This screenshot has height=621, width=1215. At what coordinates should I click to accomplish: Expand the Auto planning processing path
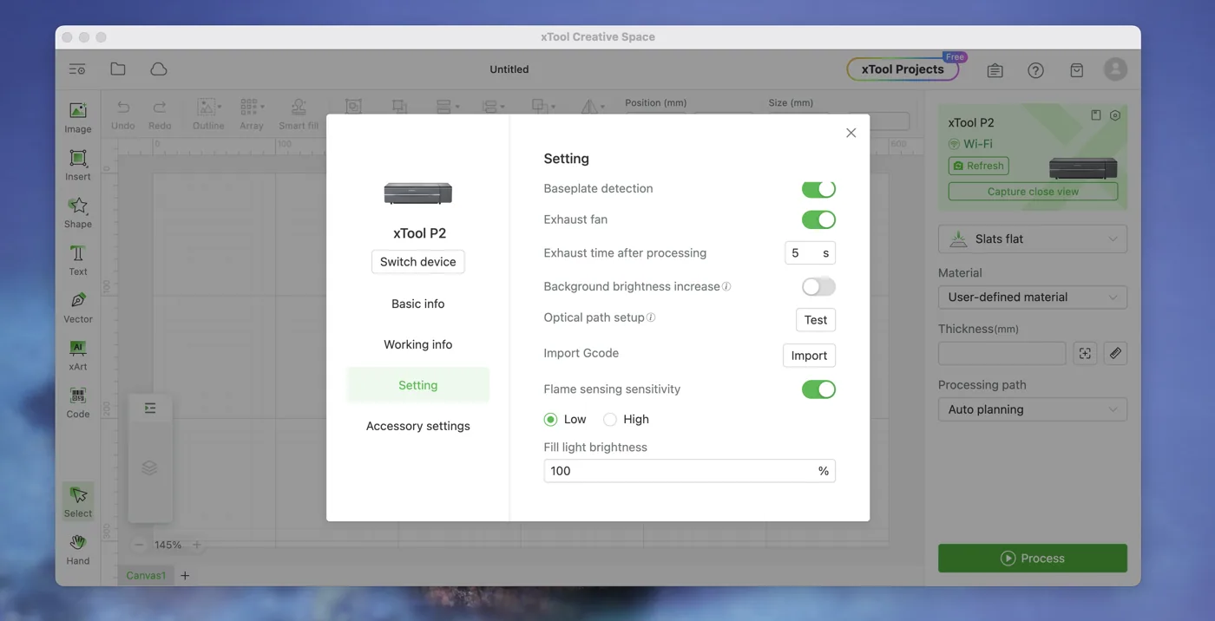1033,409
